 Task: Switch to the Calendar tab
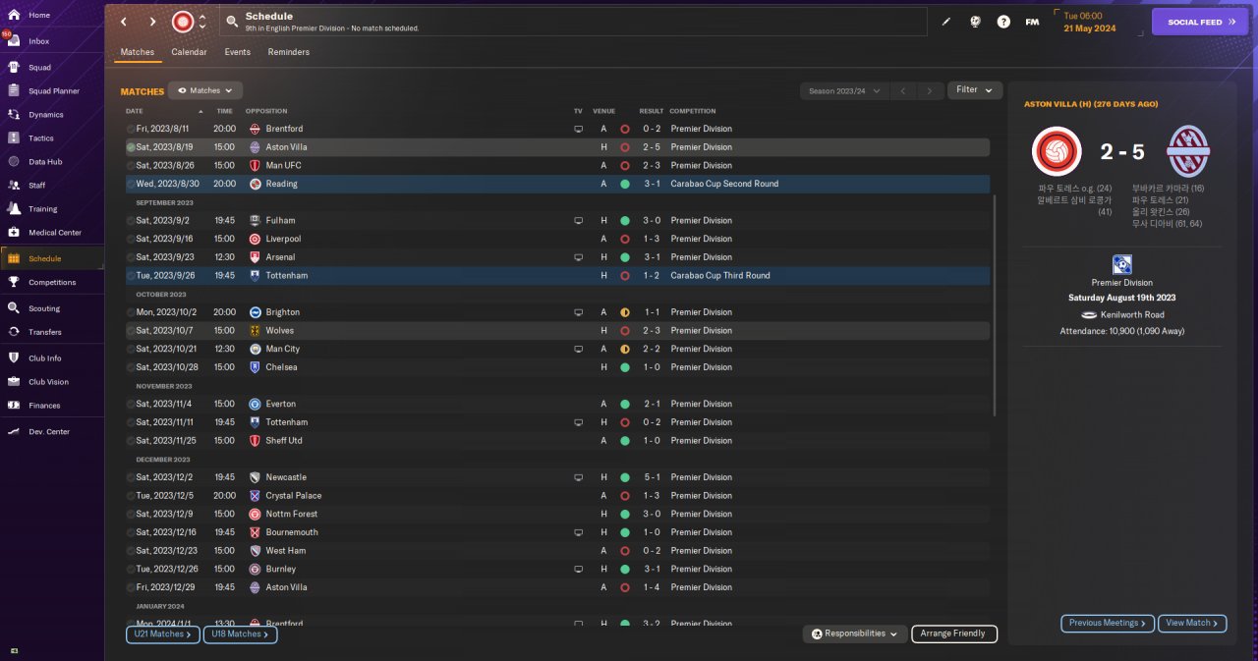(190, 52)
